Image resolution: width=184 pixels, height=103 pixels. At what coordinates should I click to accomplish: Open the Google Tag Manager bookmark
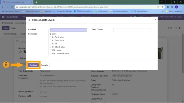tap(63, 11)
